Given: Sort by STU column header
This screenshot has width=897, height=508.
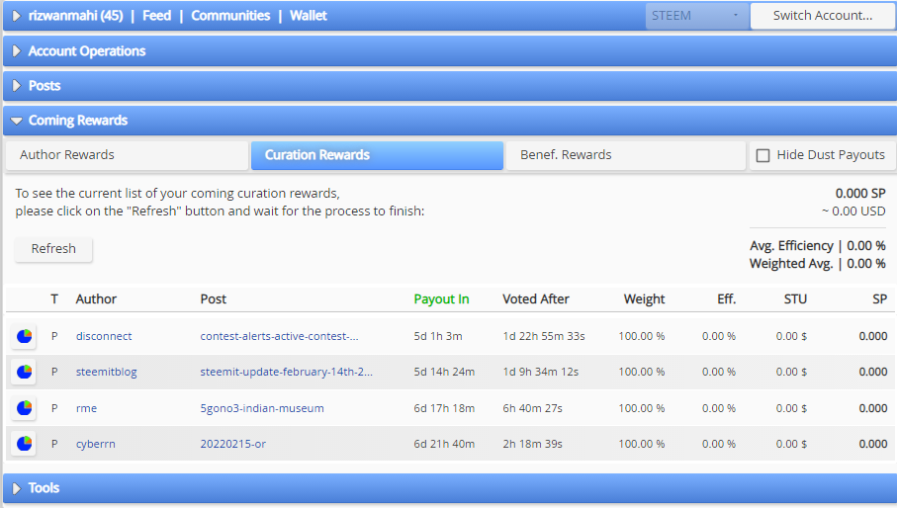Looking at the screenshot, I should click(x=795, y=298).
